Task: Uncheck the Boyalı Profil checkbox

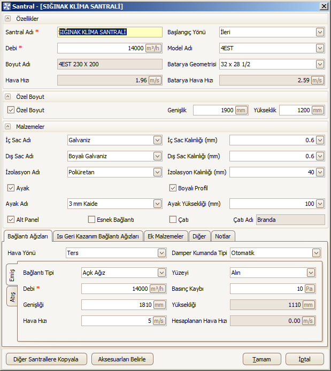Action: coord(173,188)
